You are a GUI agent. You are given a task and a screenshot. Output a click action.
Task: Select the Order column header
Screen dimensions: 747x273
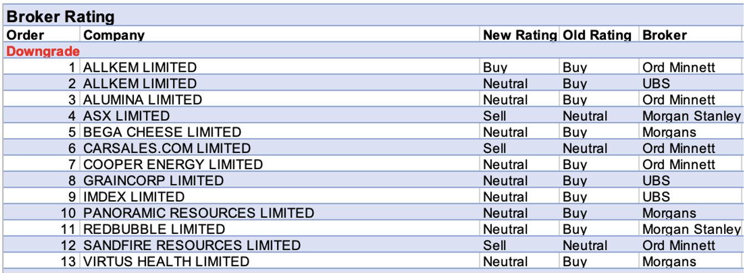(25, 35)
